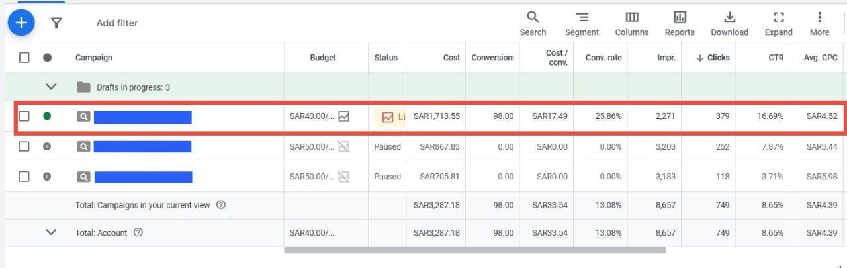Open the Reports icon
847x268 pixels.
[x=680, y=24]
